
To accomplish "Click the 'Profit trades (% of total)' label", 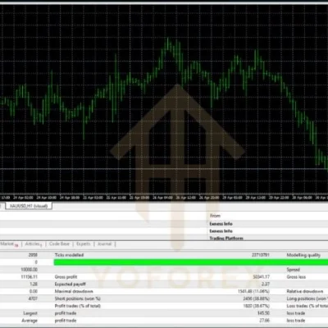I will click(x=78, y=306).
